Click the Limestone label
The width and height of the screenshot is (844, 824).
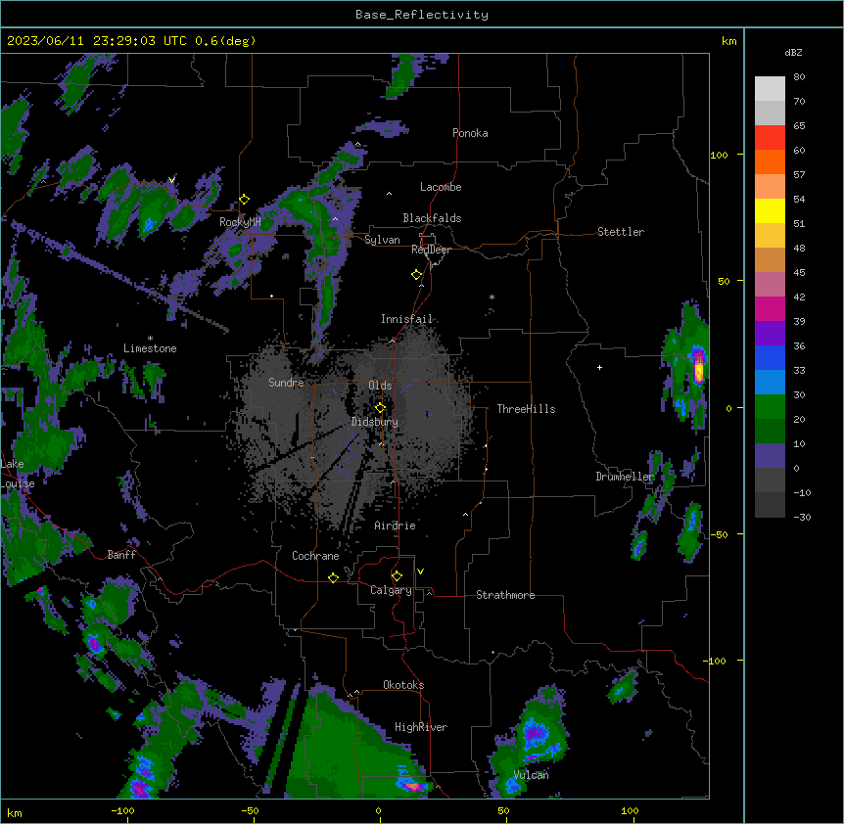[150, 348]
